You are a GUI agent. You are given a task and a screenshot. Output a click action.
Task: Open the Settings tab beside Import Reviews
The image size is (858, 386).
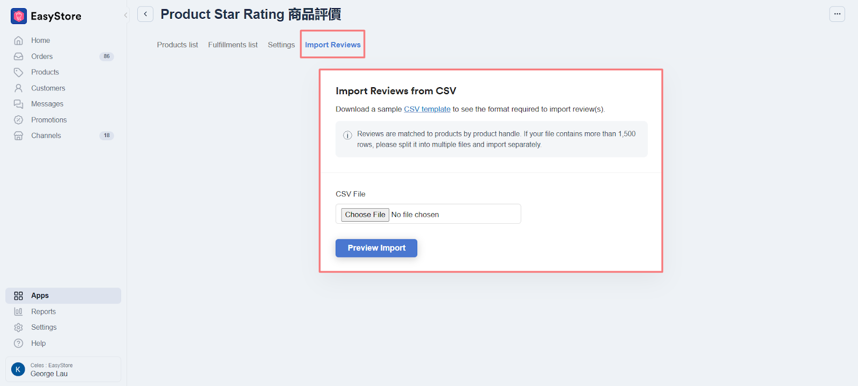(x=281, y=45)
